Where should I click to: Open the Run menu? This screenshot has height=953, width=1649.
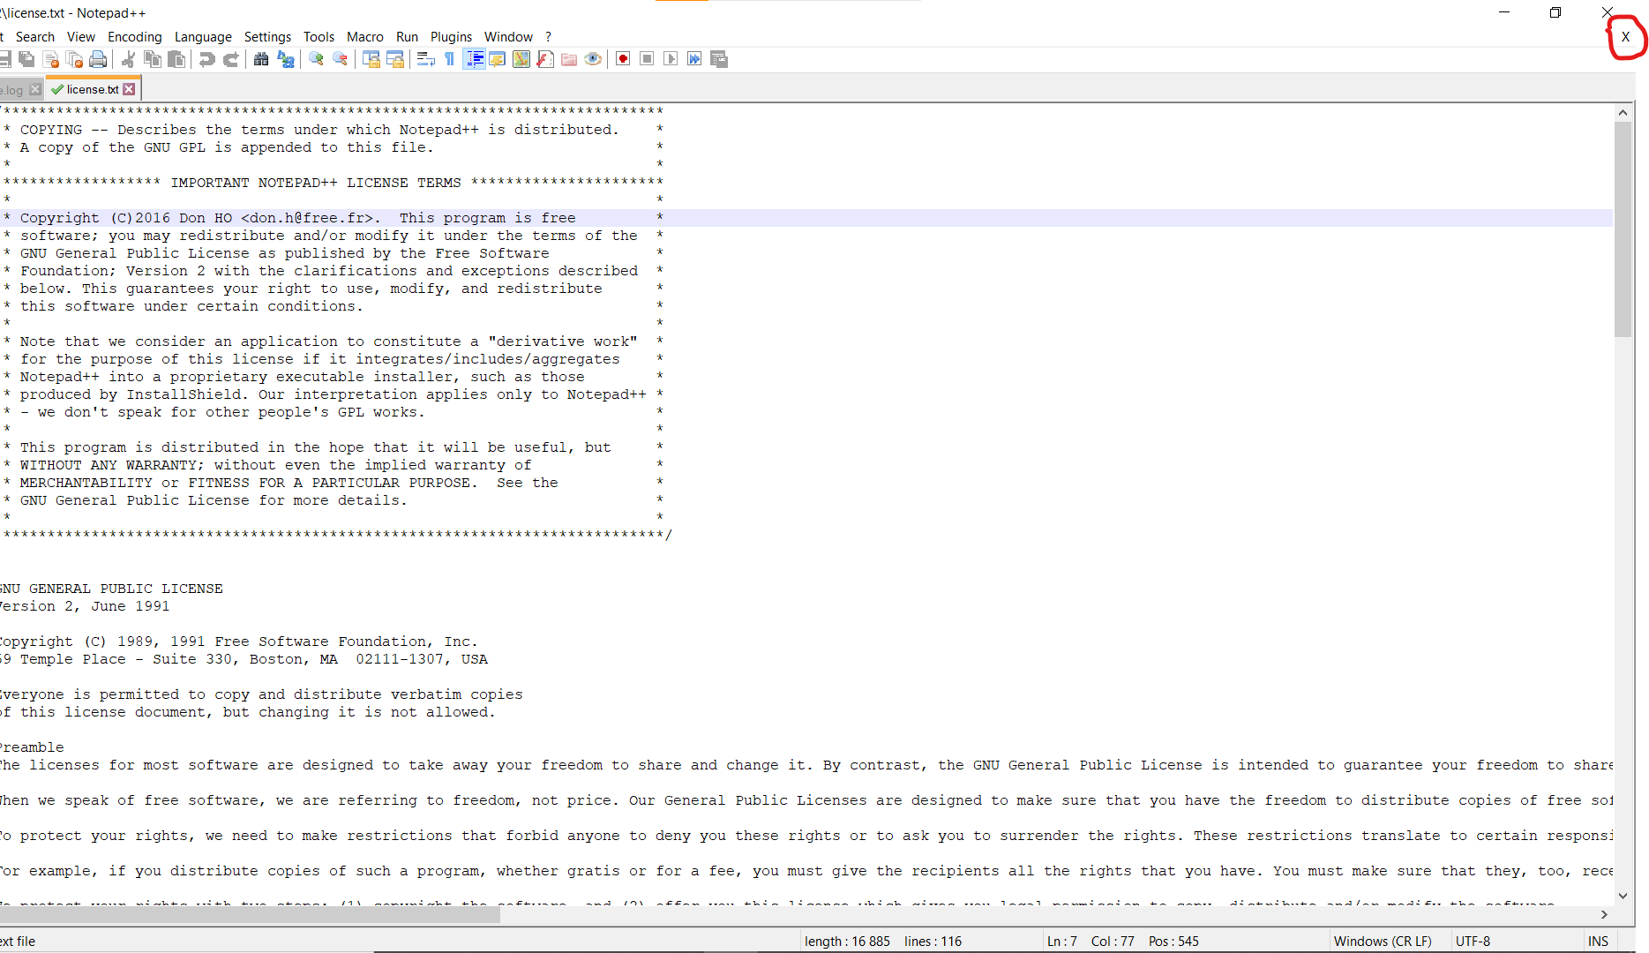(407, 37)
